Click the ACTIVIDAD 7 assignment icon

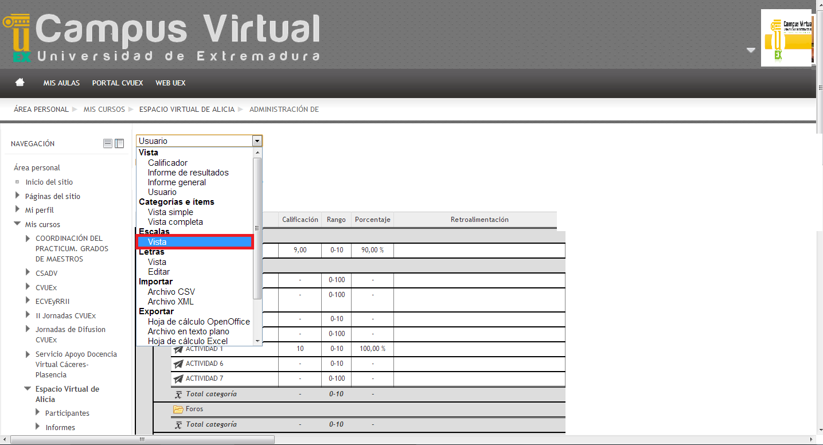[178, 378]
